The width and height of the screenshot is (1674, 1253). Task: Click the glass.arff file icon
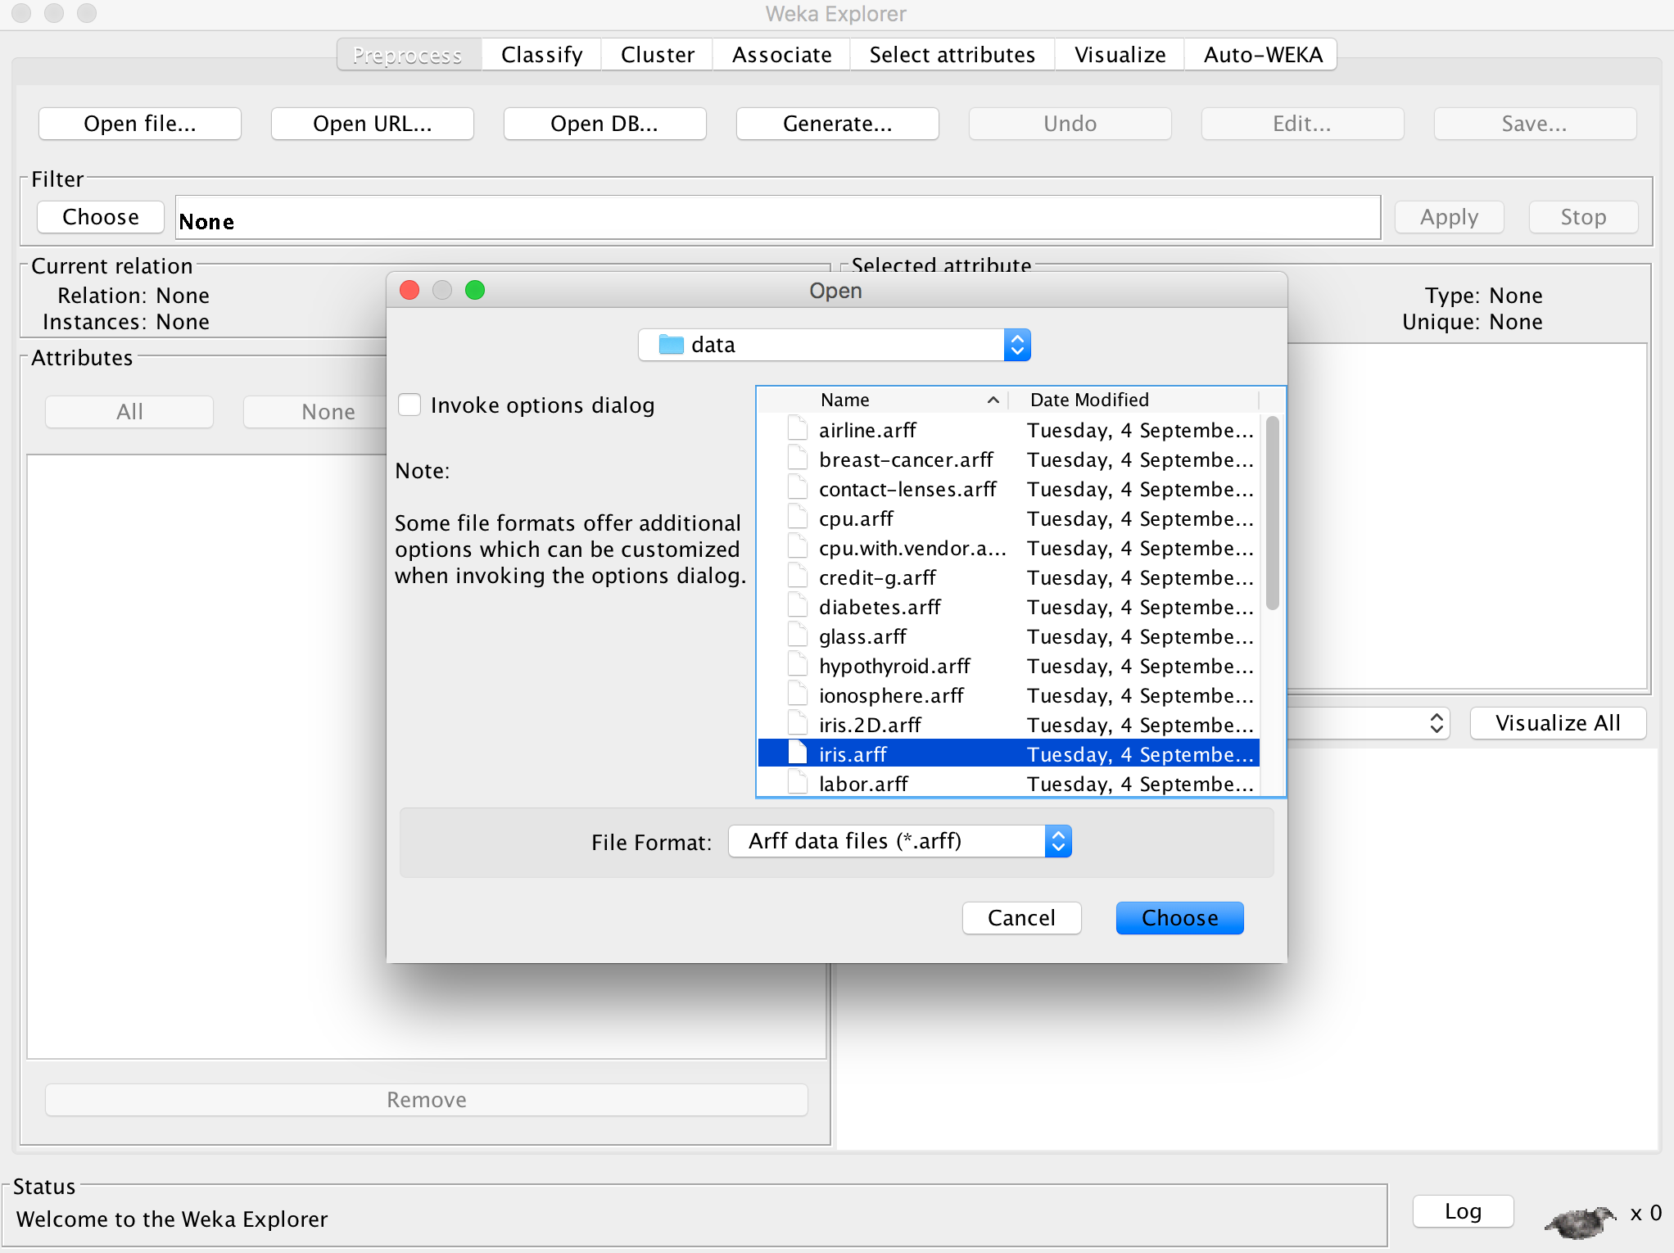tap(797, 636)
